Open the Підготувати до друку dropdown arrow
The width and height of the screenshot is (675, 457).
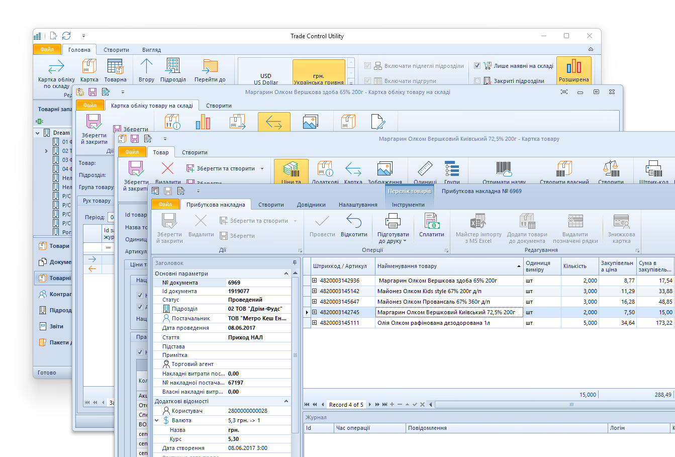click(x=405, y=241)
